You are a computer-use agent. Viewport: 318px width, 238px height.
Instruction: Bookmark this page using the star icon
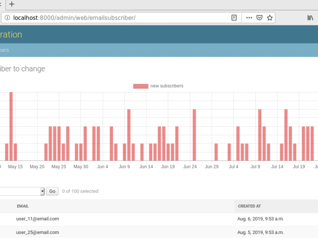[x=269, y=17]
